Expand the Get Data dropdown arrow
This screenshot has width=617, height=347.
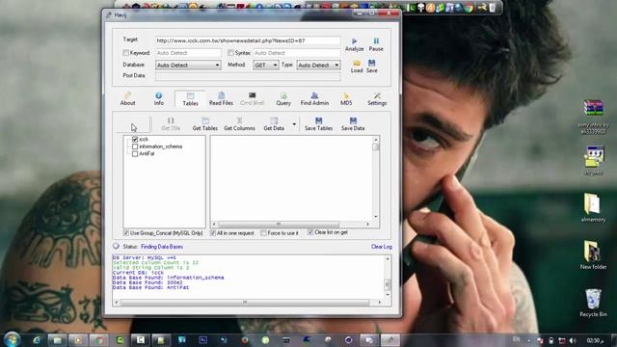[294, 124]
